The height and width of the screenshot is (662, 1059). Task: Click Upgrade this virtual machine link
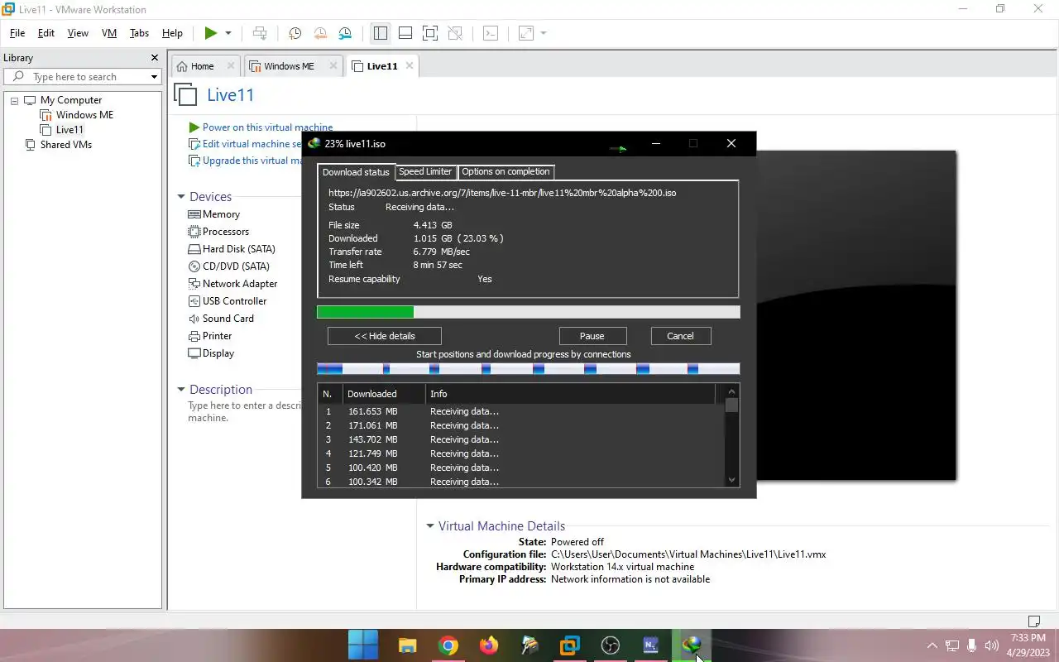(245, 161)
